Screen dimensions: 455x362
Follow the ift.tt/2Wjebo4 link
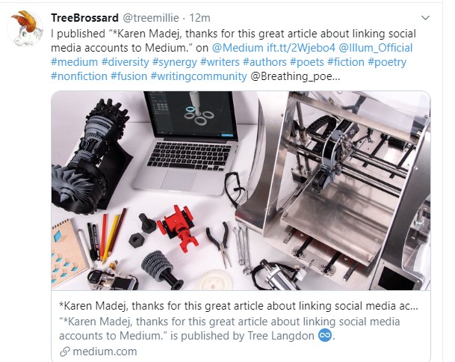301,48
